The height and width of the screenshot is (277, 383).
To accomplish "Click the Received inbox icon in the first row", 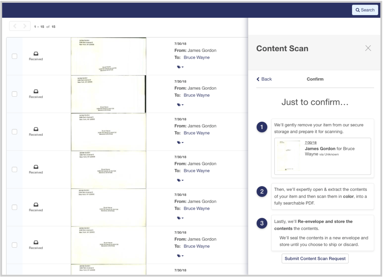I will tap(36, 54).
